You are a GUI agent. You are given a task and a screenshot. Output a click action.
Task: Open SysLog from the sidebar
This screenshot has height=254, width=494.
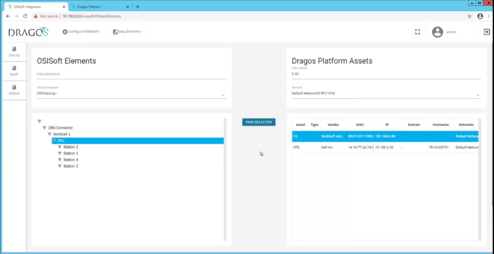[14, 52]
